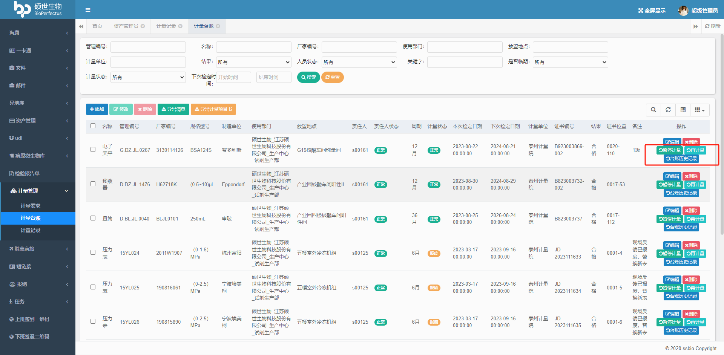This screenshot has width=724, height=355.
Task: Switch to the 计量记录 tab
Action: point(166,26)
